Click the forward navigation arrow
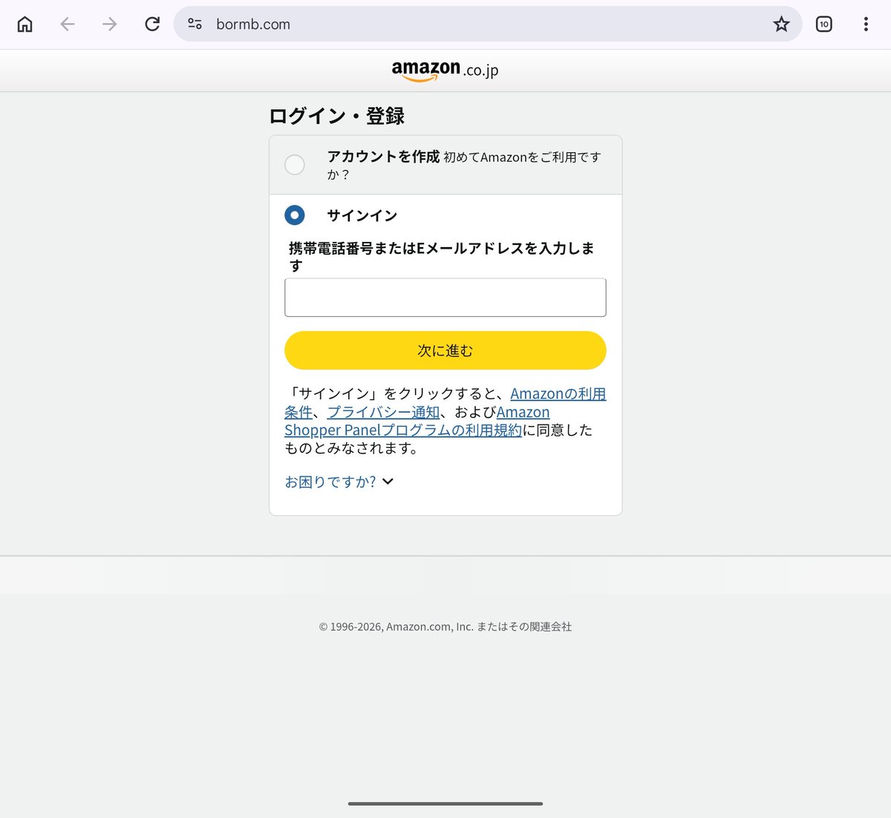Screen dimensions: 891x818 (x=110, y=24)
